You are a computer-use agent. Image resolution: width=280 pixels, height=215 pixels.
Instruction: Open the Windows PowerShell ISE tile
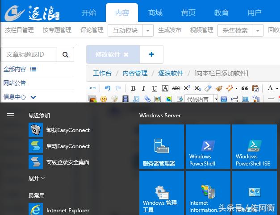pos(255,147)
